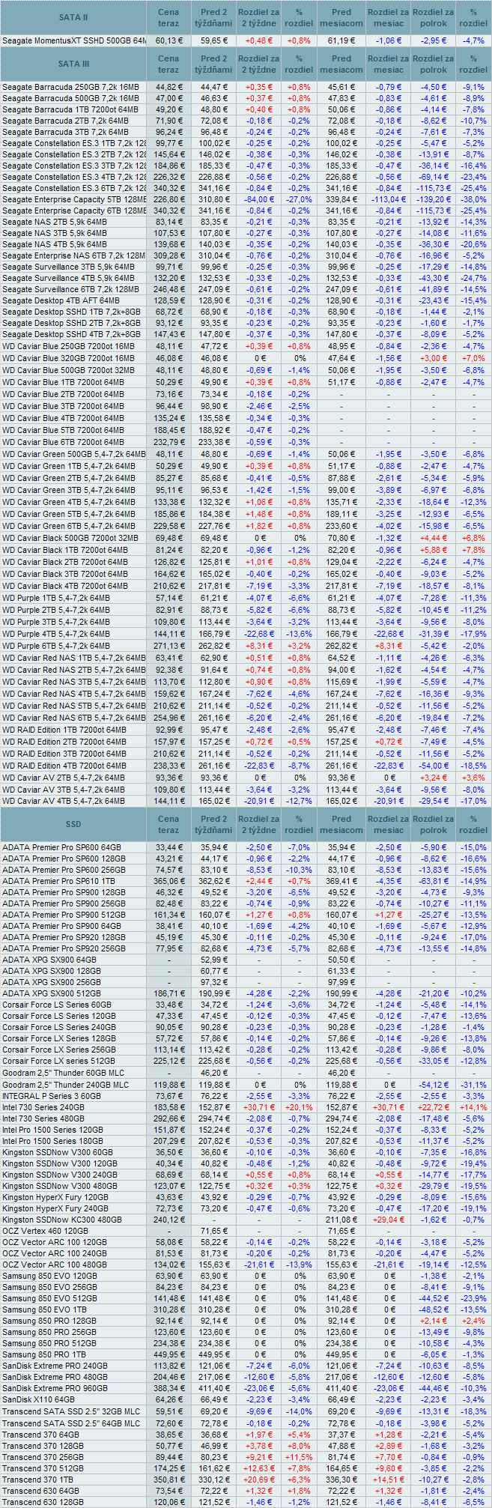This screenshot has width=492, height=1508.
Task: Click OCZ Vector ARC 100 480GB name
Action: [x=54, y=1265]
